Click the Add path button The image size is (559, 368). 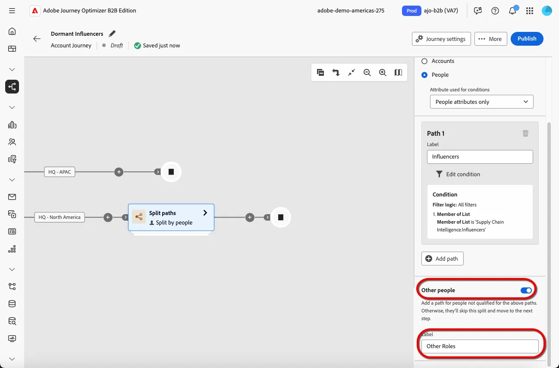click(442, 259)
